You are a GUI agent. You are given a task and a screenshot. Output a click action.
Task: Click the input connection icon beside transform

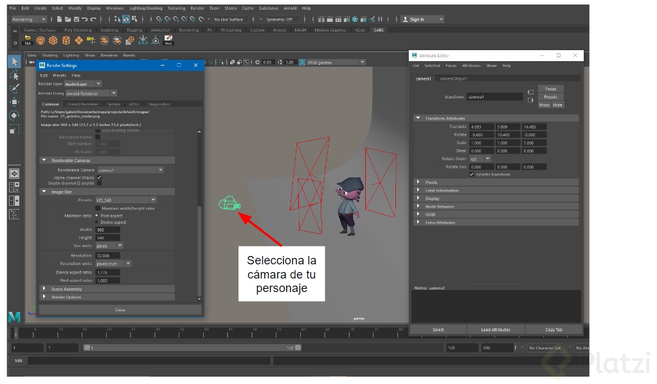click(530, 92)
